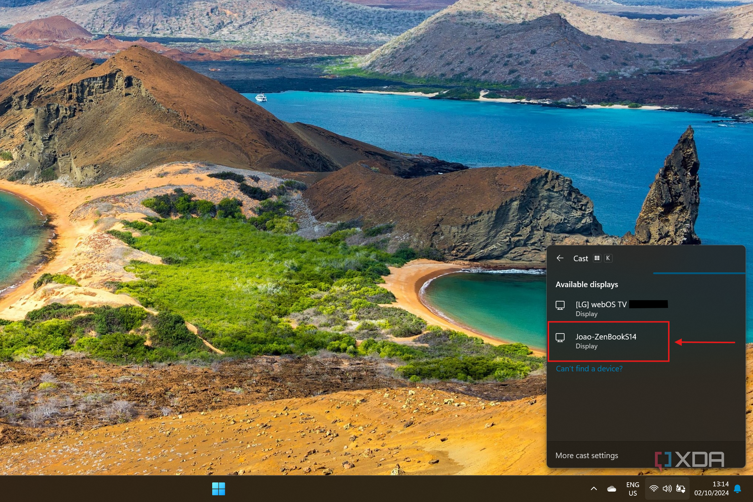Click the speaker volume icon in the tray
753x502 pixels.
click(x=667, y=489)
